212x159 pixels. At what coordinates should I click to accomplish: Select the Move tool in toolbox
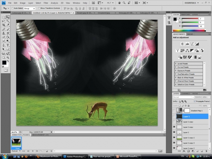[x=8, y=17]
